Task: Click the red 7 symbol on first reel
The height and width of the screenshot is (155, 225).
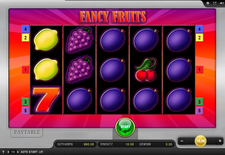Action: pos(46,100)
